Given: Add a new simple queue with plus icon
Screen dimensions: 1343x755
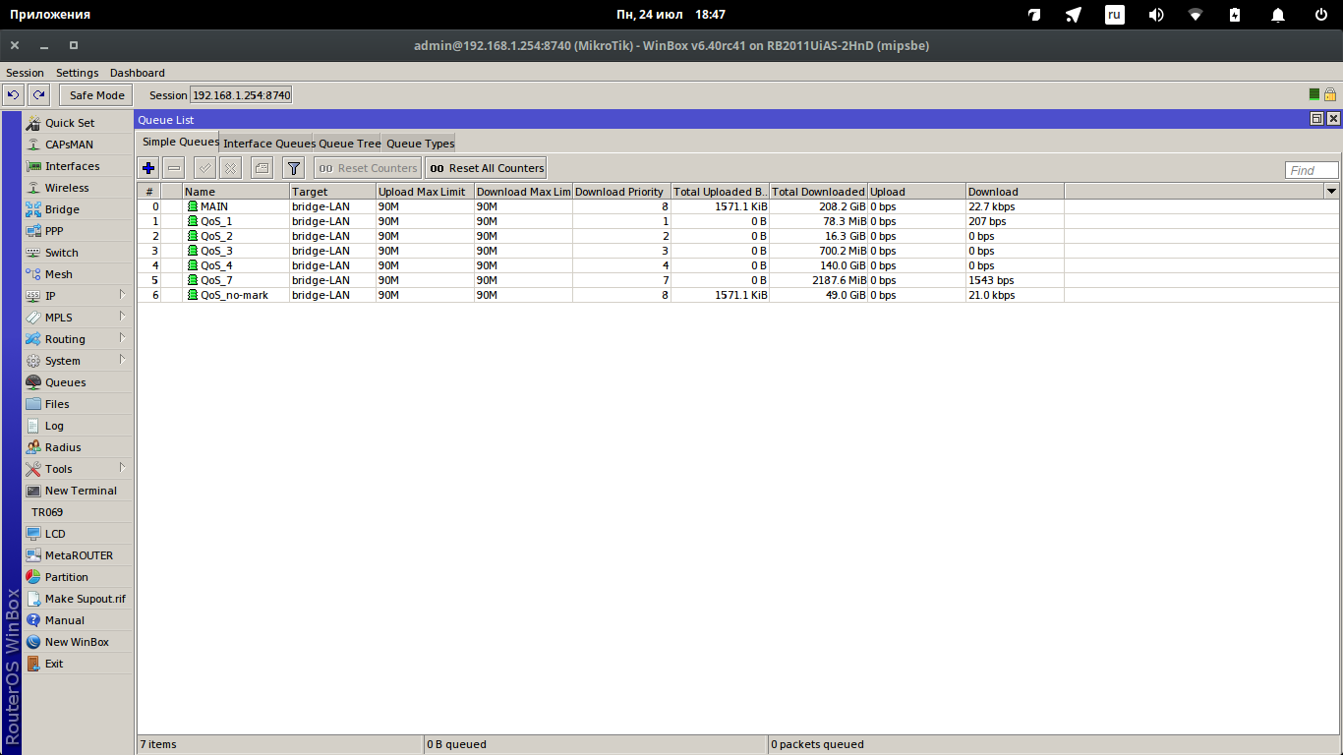Looking at the screenshot, I should (x=148, y=168).
